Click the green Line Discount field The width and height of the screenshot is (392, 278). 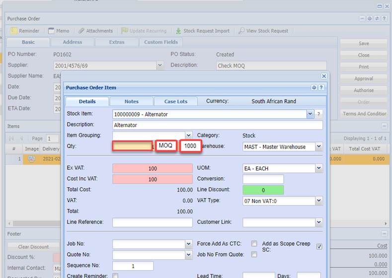[x=263, y=190]
